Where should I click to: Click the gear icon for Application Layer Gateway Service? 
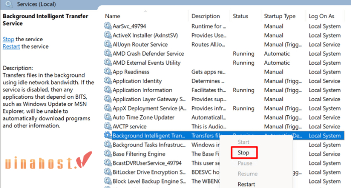point(108,99)
